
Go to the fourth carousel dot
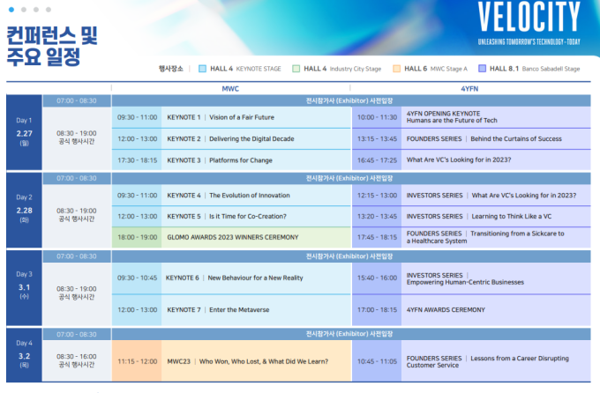point(49,10)
